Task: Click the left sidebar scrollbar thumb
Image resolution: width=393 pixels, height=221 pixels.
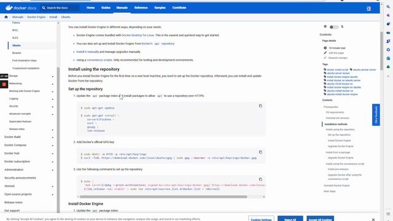Action: point(58,140)
